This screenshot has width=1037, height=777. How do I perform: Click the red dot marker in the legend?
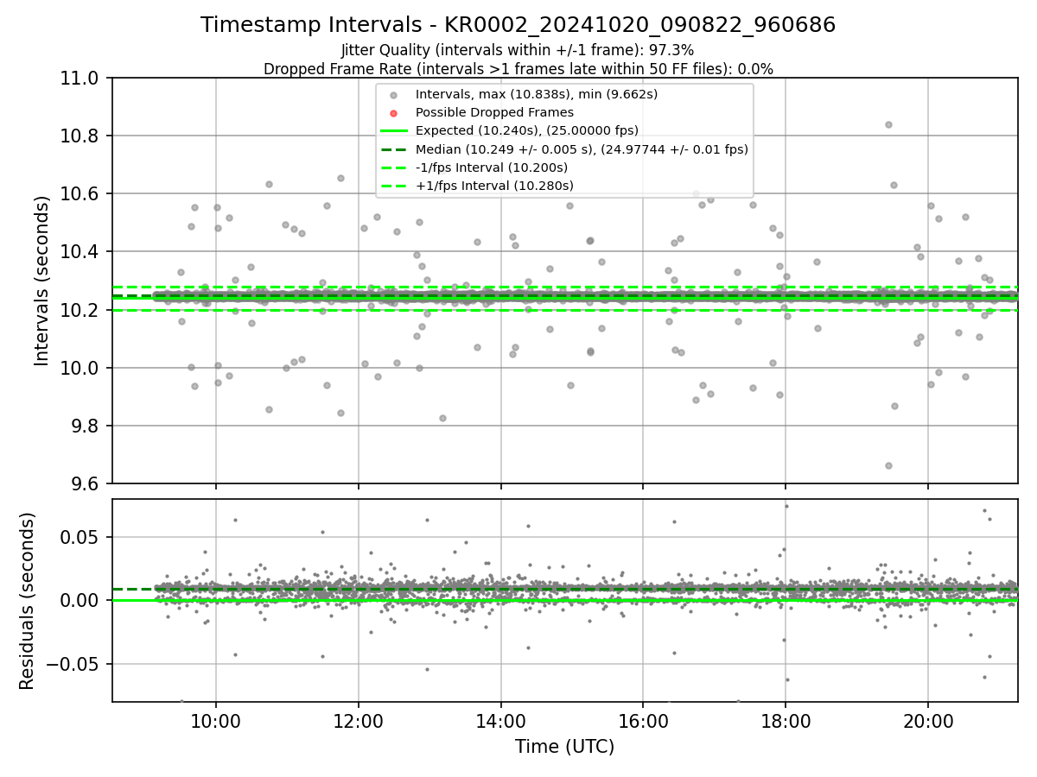coord(393,113)
